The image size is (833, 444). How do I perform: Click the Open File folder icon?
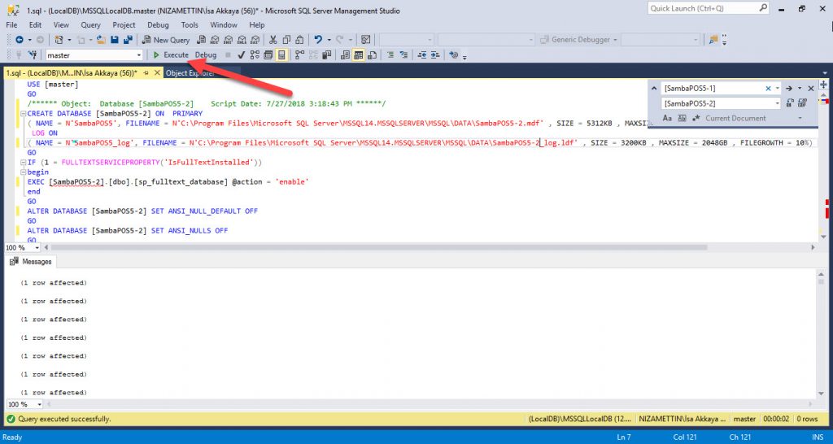100,40
